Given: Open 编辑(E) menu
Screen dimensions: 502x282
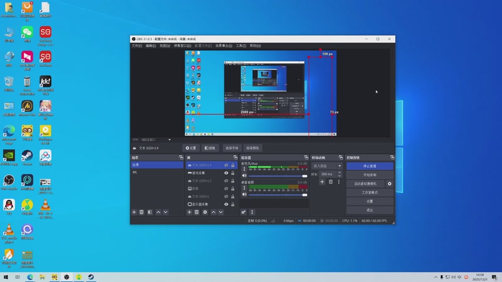Looking at the screenshot, I should coord(151,46).
